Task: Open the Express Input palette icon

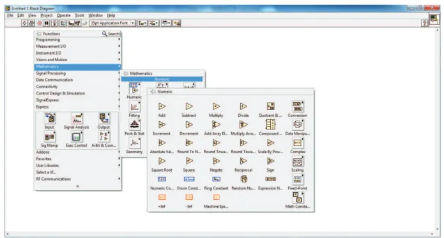Action: coord(50,119)
